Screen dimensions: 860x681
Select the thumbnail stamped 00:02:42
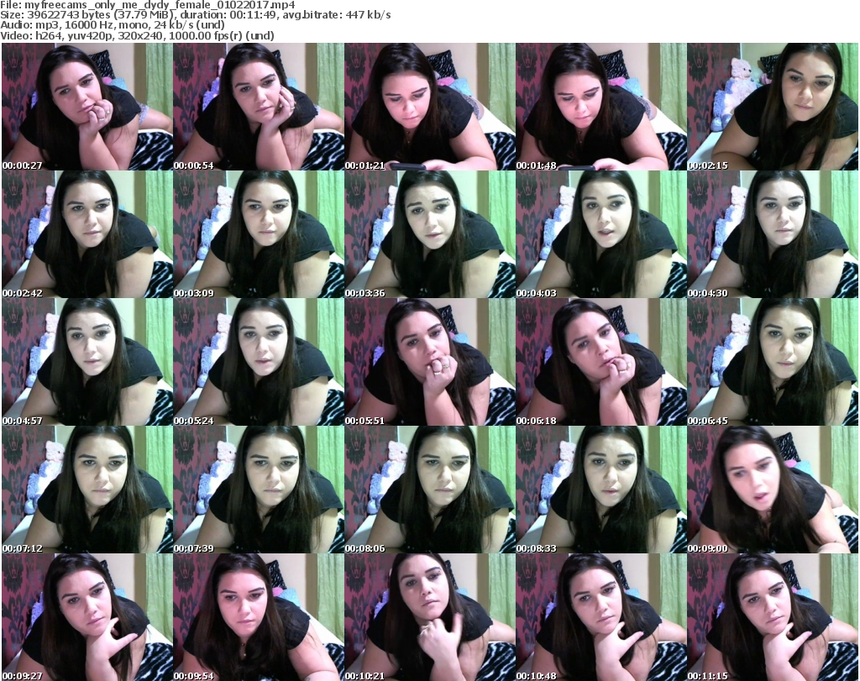[87, 234]
